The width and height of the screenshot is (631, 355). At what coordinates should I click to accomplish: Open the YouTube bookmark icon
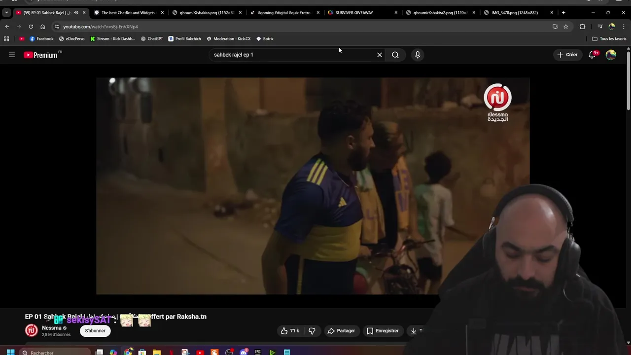22,38
